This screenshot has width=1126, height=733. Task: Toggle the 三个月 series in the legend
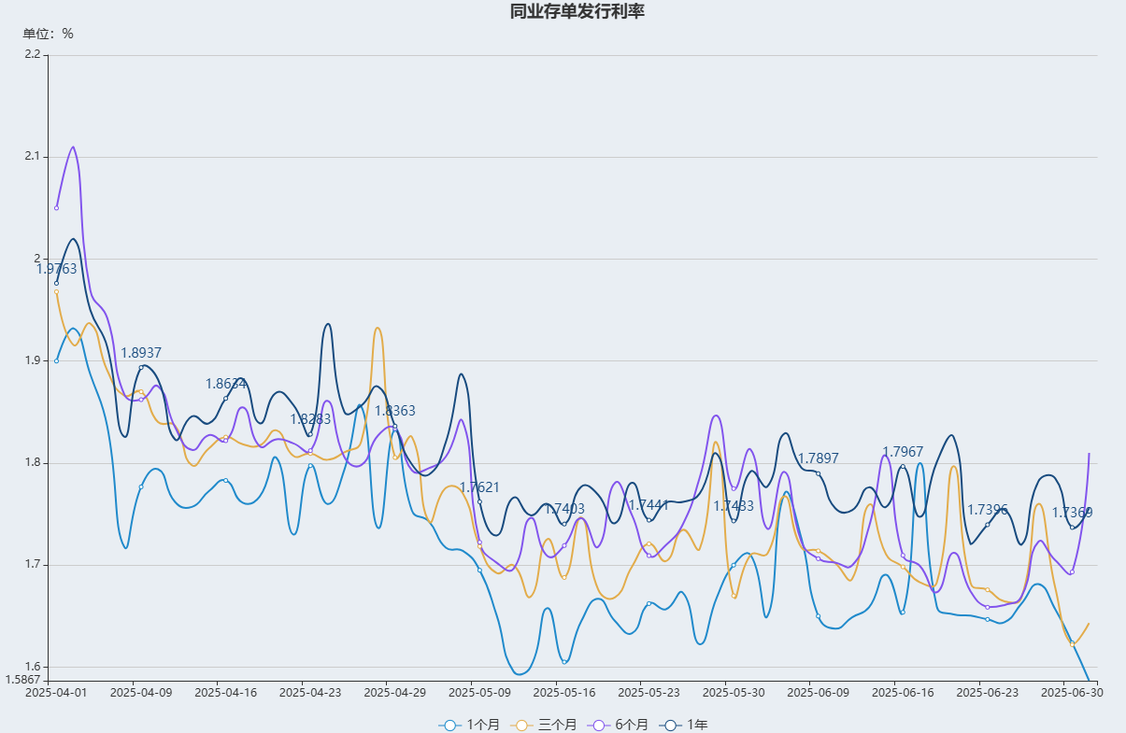click(x=544, y=725)
